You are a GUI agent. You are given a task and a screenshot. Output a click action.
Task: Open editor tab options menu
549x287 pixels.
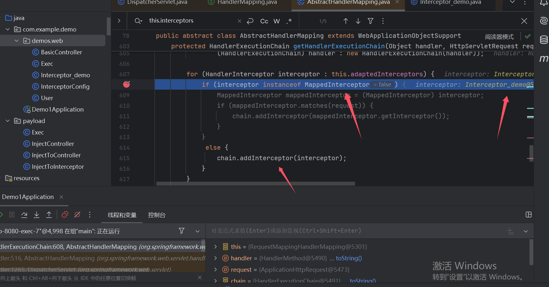pos(525,2)
